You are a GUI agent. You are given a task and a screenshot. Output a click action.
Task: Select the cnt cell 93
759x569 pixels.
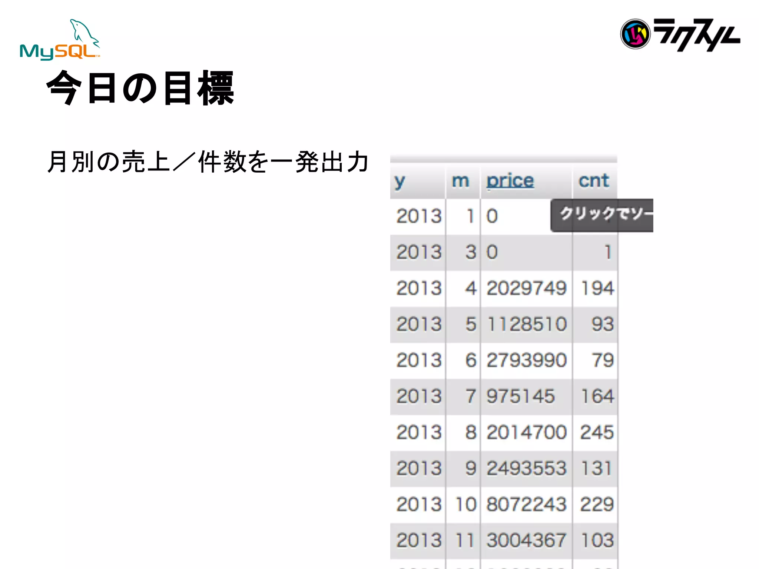coord(595,324)
